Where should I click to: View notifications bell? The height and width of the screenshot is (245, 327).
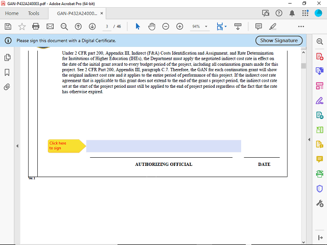292,13
